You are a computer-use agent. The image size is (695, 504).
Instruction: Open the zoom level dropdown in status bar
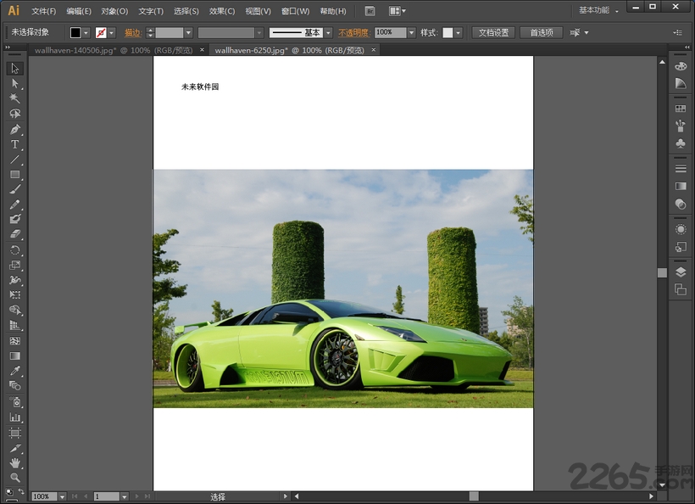pos(62,496)
